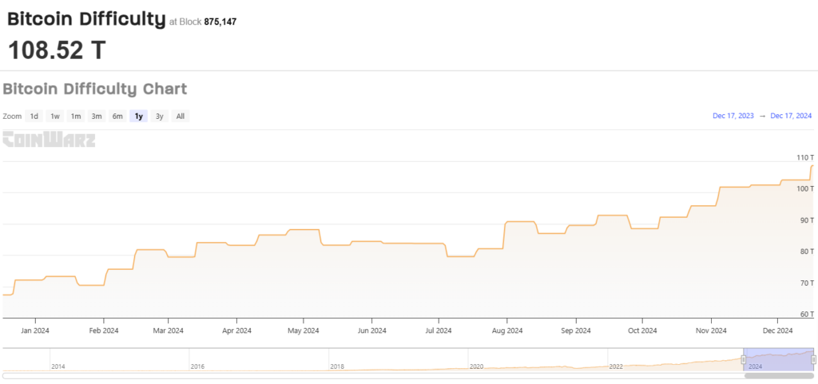Show All time difficulty range
This screenshot has height=384, width=818.
181,117
